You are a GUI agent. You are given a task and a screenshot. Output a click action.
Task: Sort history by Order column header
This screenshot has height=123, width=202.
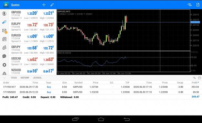(x=6, y=82)
